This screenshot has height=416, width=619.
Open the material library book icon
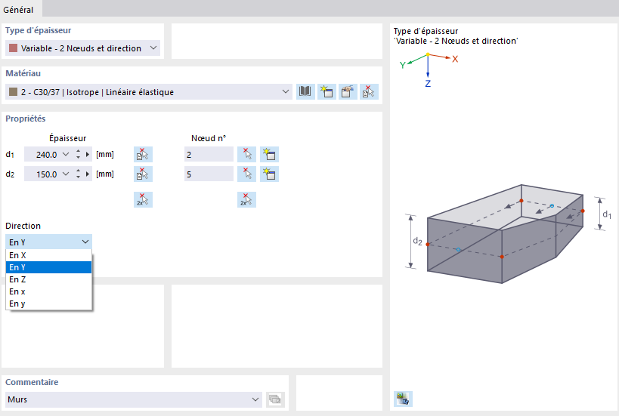click(x=305, y=92)
